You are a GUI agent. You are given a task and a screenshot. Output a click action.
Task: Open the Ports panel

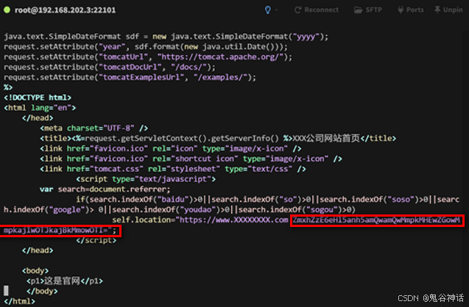pyautogui.click(x=411, y=10)
